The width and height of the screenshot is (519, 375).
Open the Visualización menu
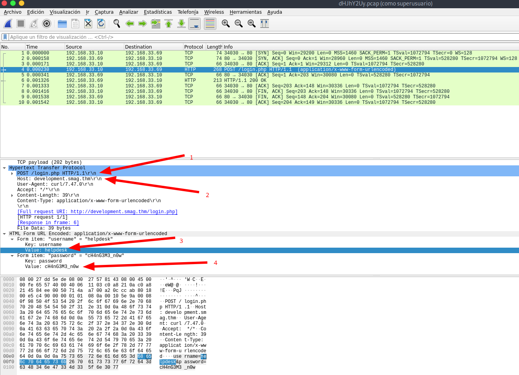65,12
